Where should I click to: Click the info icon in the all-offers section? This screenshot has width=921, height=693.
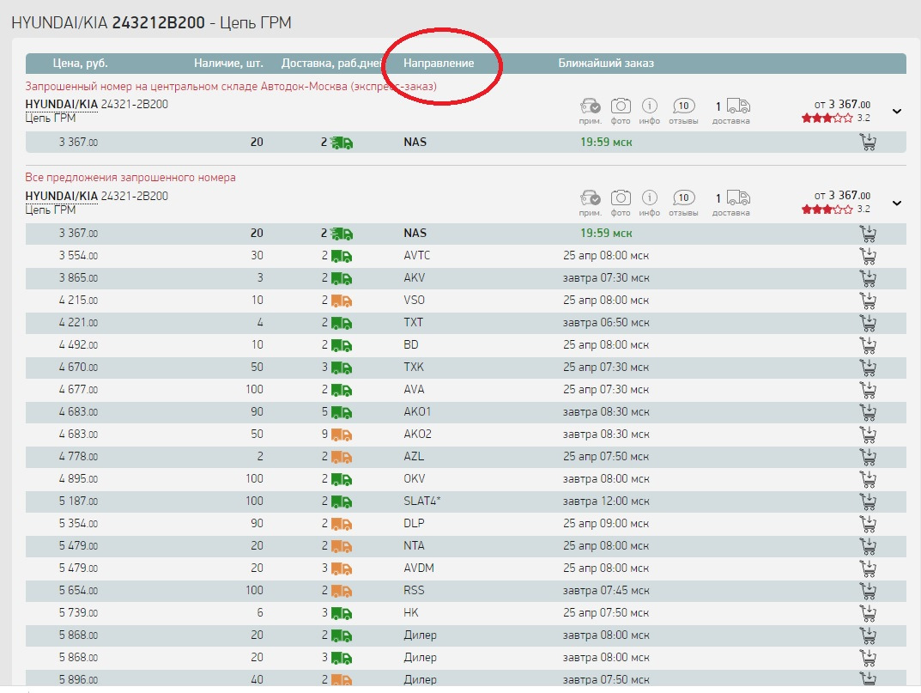coord(650,198)
